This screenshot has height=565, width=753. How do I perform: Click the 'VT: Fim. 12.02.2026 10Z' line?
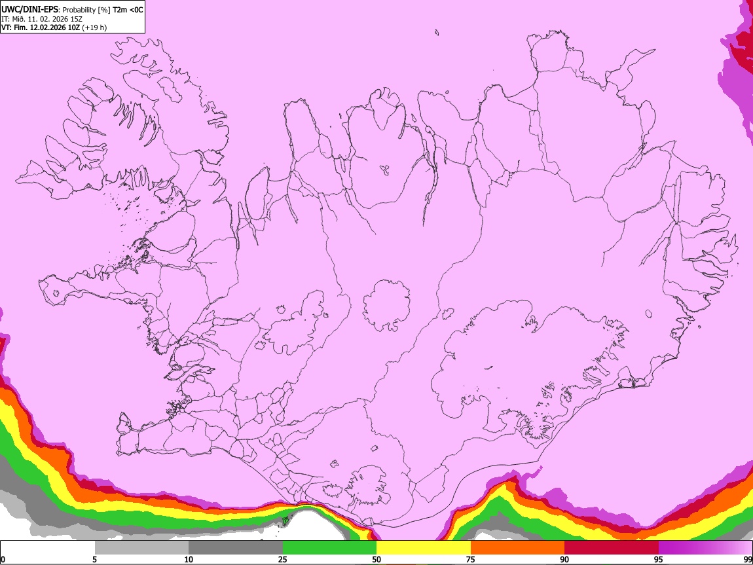(41, 27)
